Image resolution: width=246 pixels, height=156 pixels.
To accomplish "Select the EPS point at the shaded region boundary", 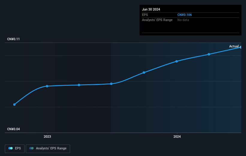I will click(111, 84).
